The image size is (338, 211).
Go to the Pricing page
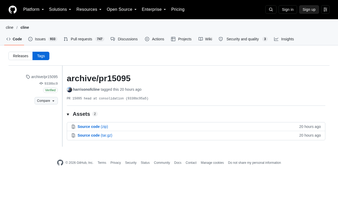pyautogui.click(x=178, y=9)
